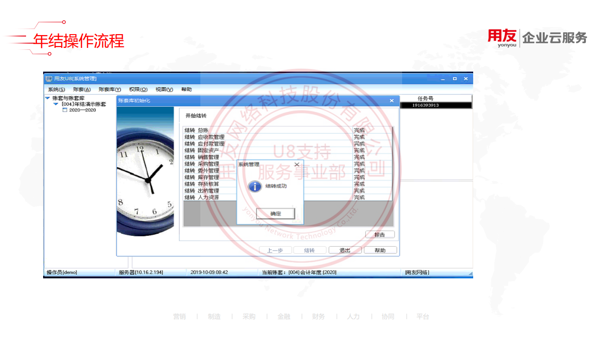This screenshot has height=340, width=602.
Task: Click the 退出 button in the wizard
Action: coord(345,250)
